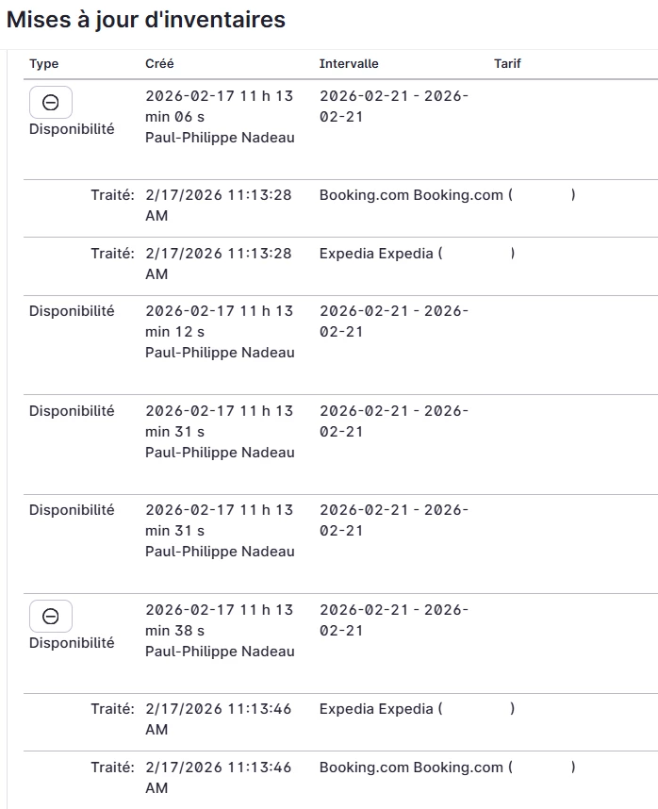Click Paul-Philippe Nadeau in the 38 s row
Viewport: 658px width, 809px height.
point(220,652)
